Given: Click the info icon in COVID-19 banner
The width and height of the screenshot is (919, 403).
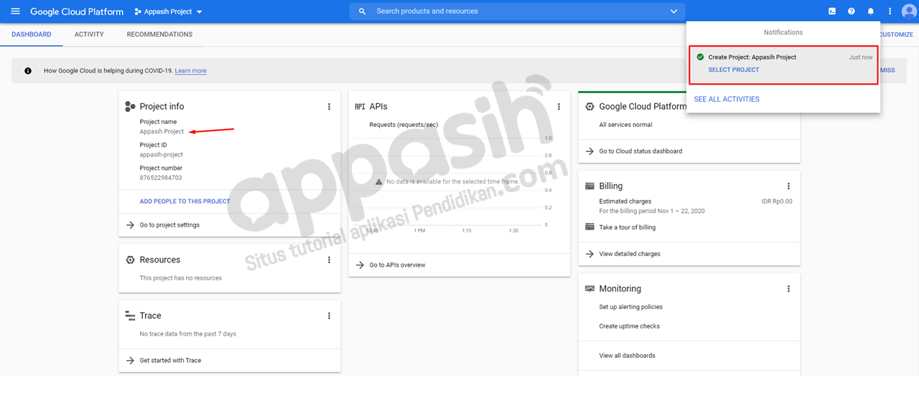Looking at the screenshot, I should coord(28,71).
